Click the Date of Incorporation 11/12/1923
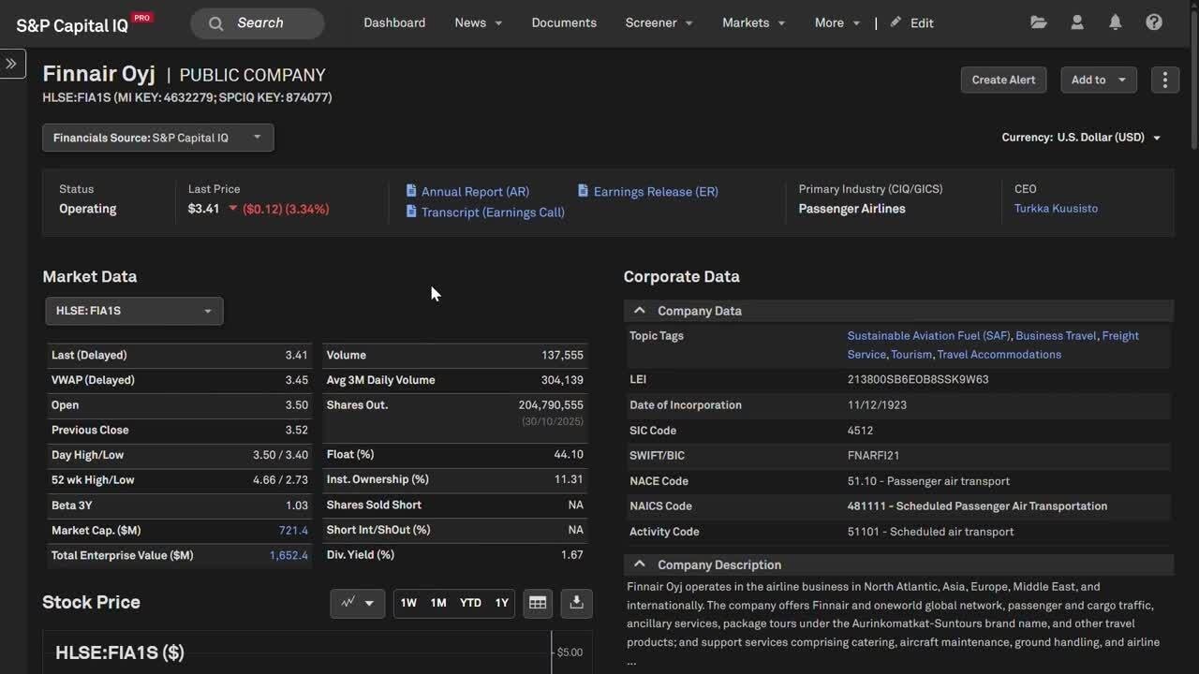The image size is (1199, 674). [877, 404]
